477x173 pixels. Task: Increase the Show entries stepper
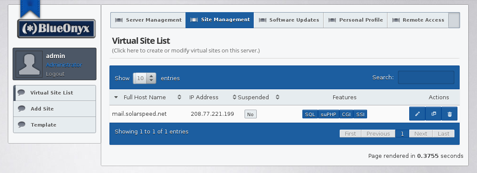151,76
